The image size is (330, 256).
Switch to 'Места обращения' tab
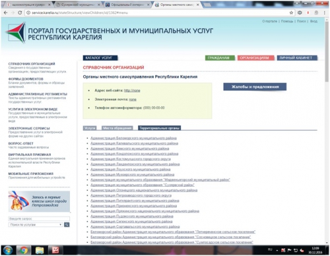[x=117, y=128]
